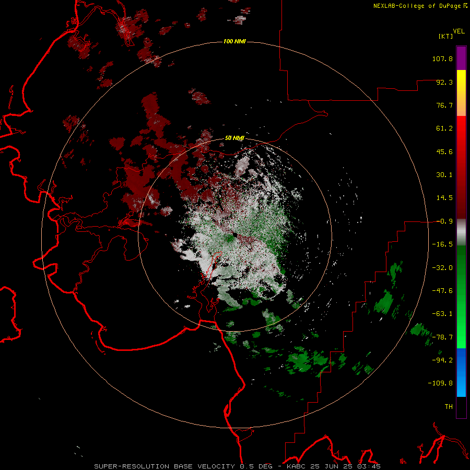Click the 45.6 velocity scale value

pos(444,151)
